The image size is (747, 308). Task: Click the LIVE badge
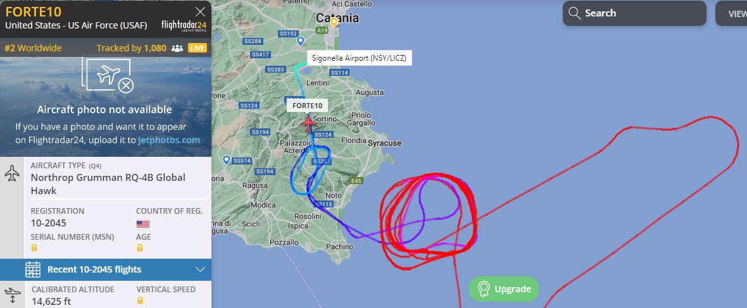(198, 48)
